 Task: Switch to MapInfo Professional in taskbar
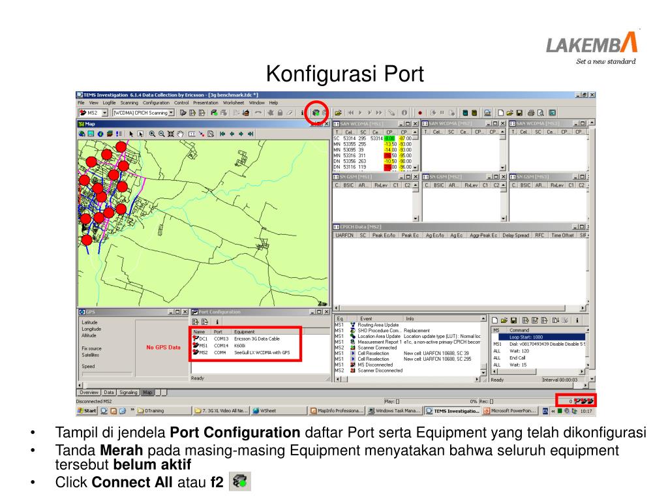pyautogui.click(x=337, y=411)
